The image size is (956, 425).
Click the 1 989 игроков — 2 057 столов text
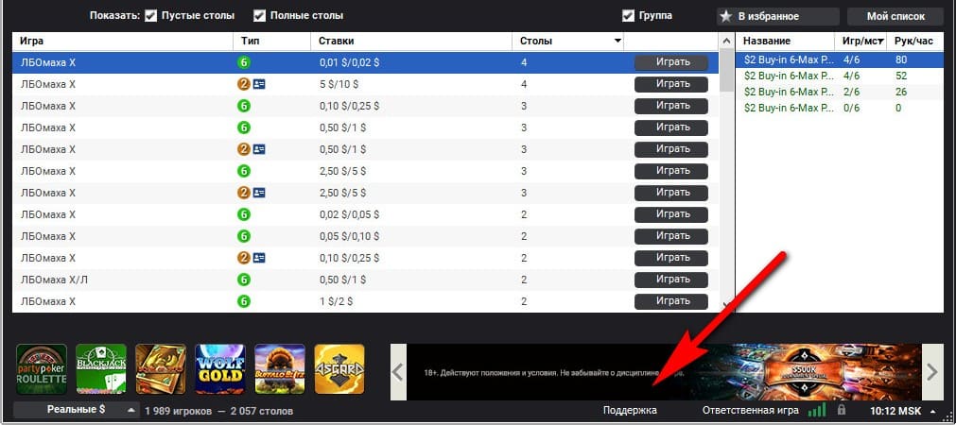[218, 411]
